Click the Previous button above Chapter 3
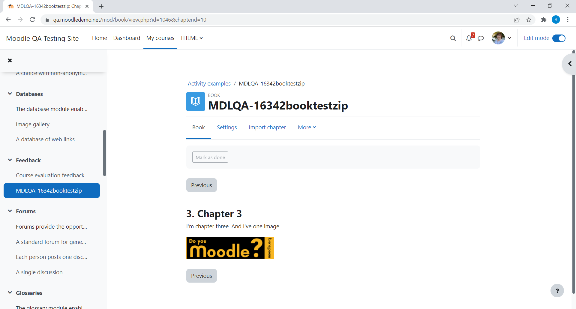The width and height of the screenshot is (576, 309). (202, 185)
